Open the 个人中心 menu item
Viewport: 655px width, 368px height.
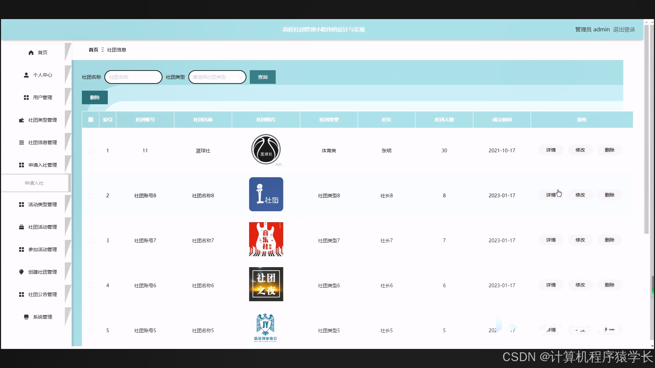point(36,75)
